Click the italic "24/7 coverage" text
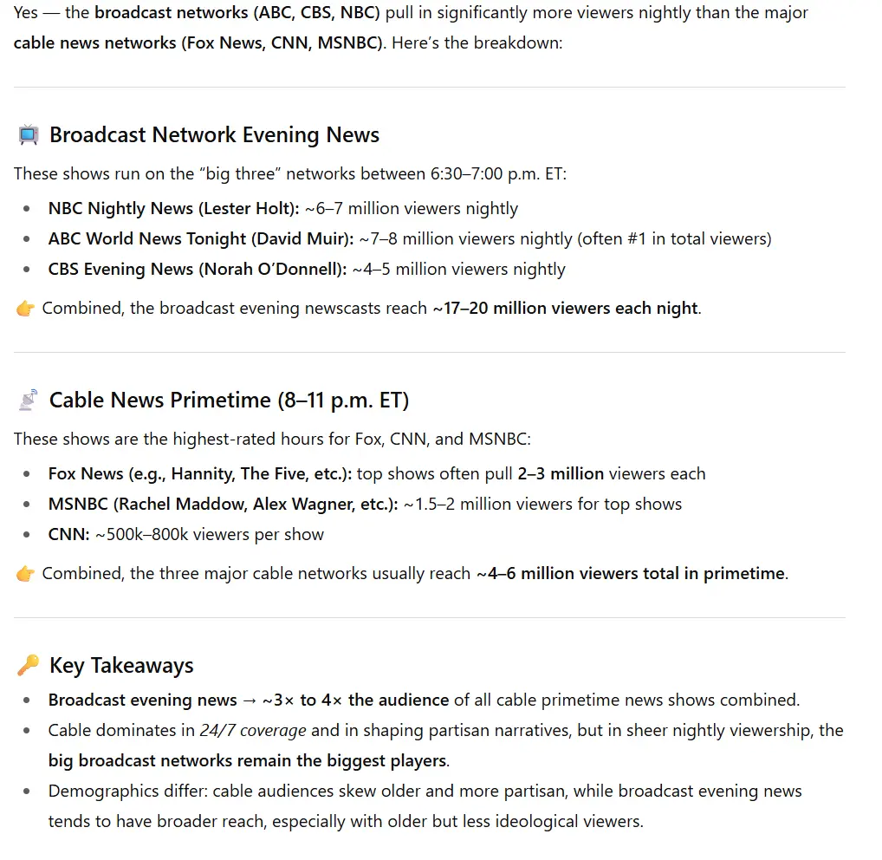Screen dimensions: 882x860 click(253, 731)
